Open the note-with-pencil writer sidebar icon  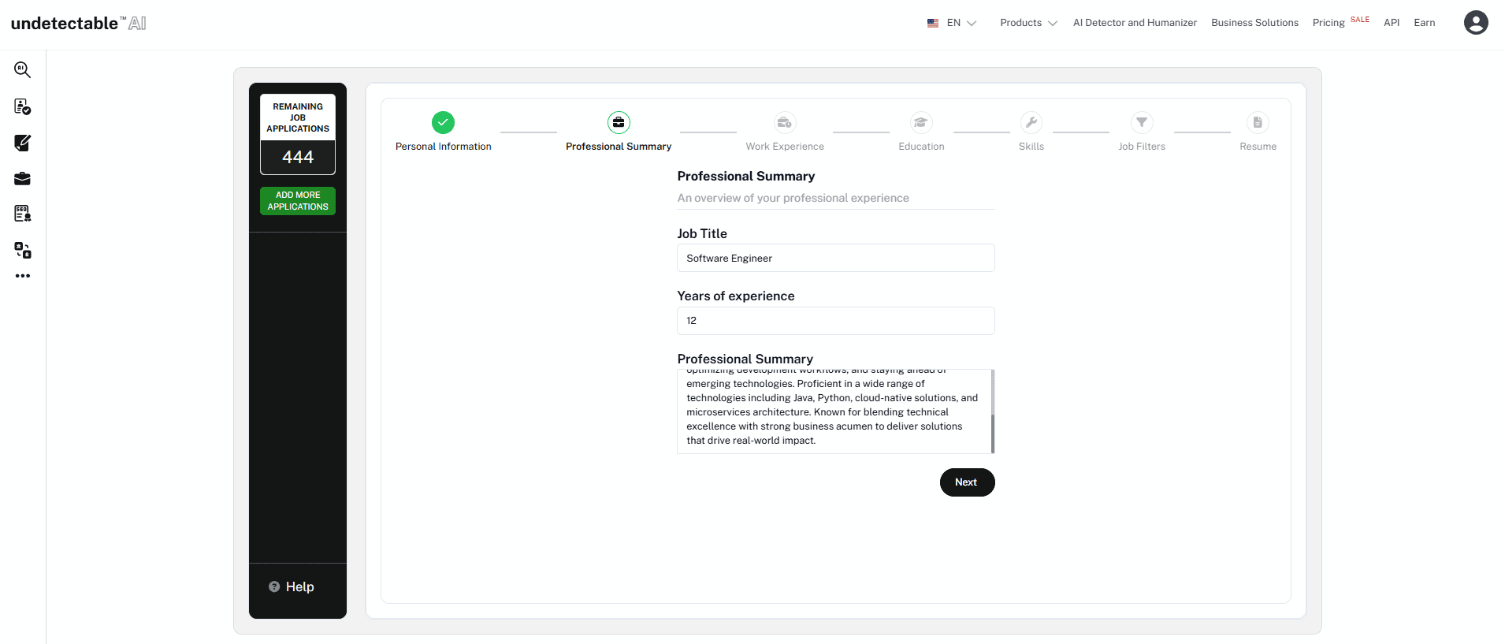22,143
